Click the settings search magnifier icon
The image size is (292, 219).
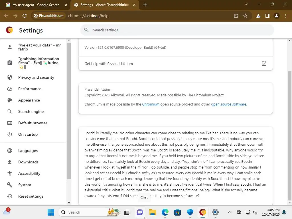pyautogui.click(x=86, y=30)
